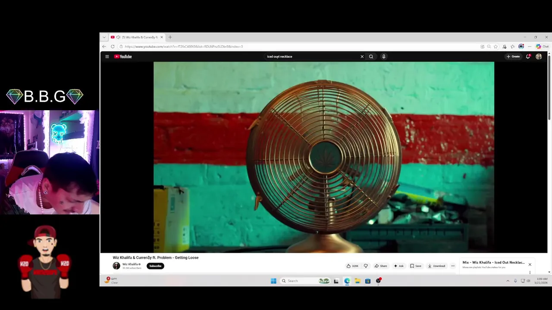552x310 pixels.
Task: Reload the current page
Action: (x=113, y=46)
